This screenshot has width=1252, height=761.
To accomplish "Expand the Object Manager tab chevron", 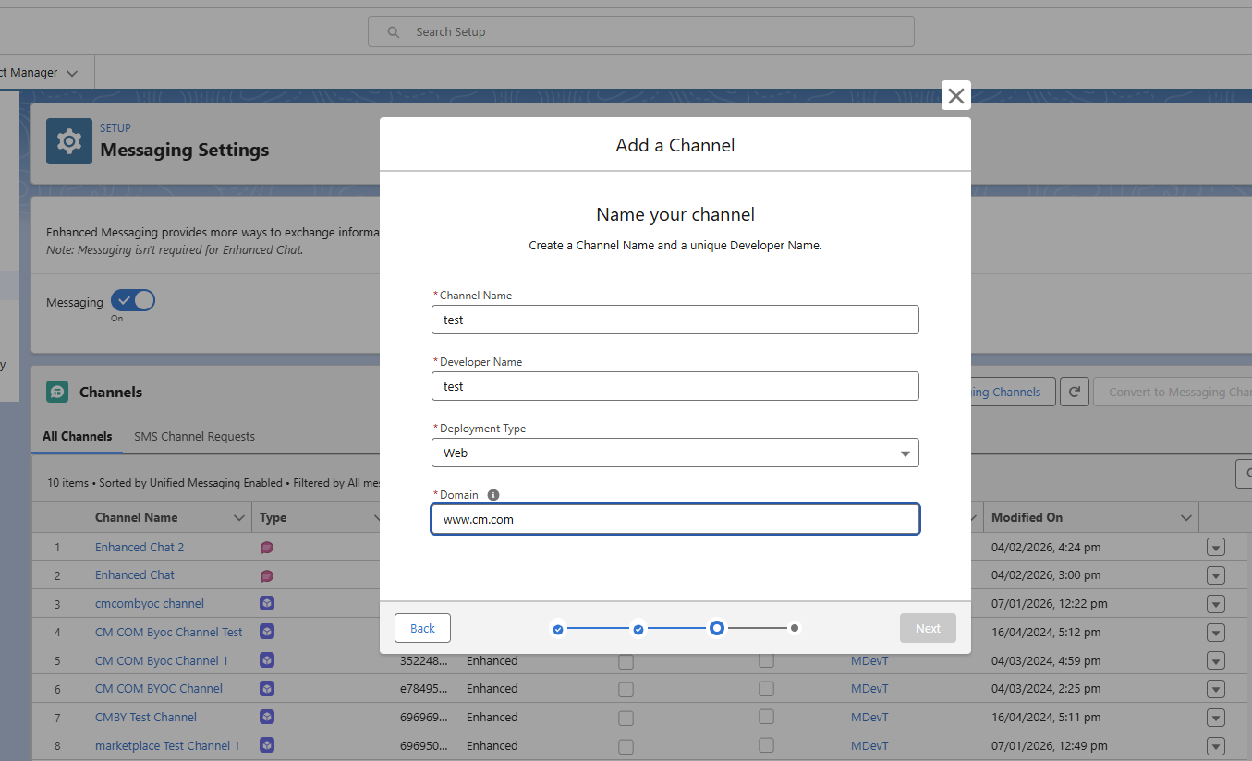I will click(x=73, y=73).
